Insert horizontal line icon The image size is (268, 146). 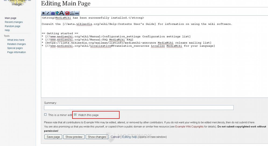[77, 13]
